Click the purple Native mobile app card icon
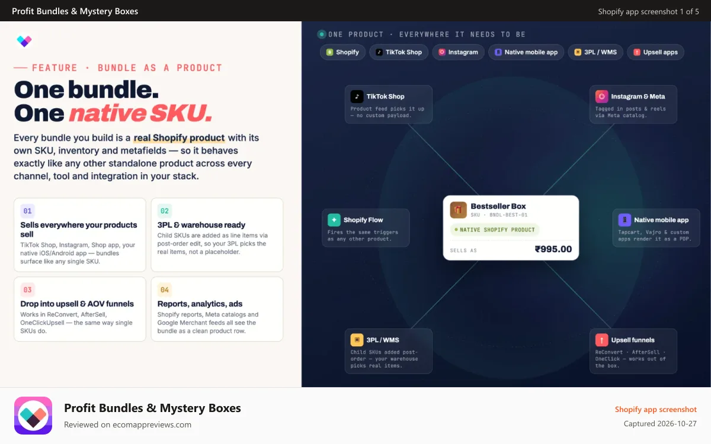Viewport: 711px width, 444px height. click(624, 220)
